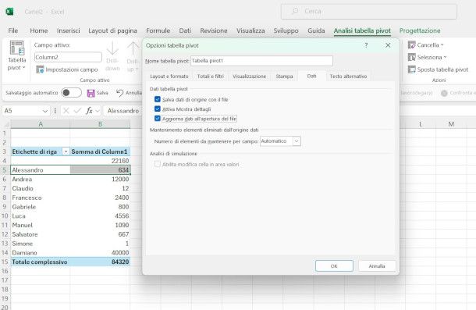Open Impostazioni campo settings

click(x=67, y=69)
